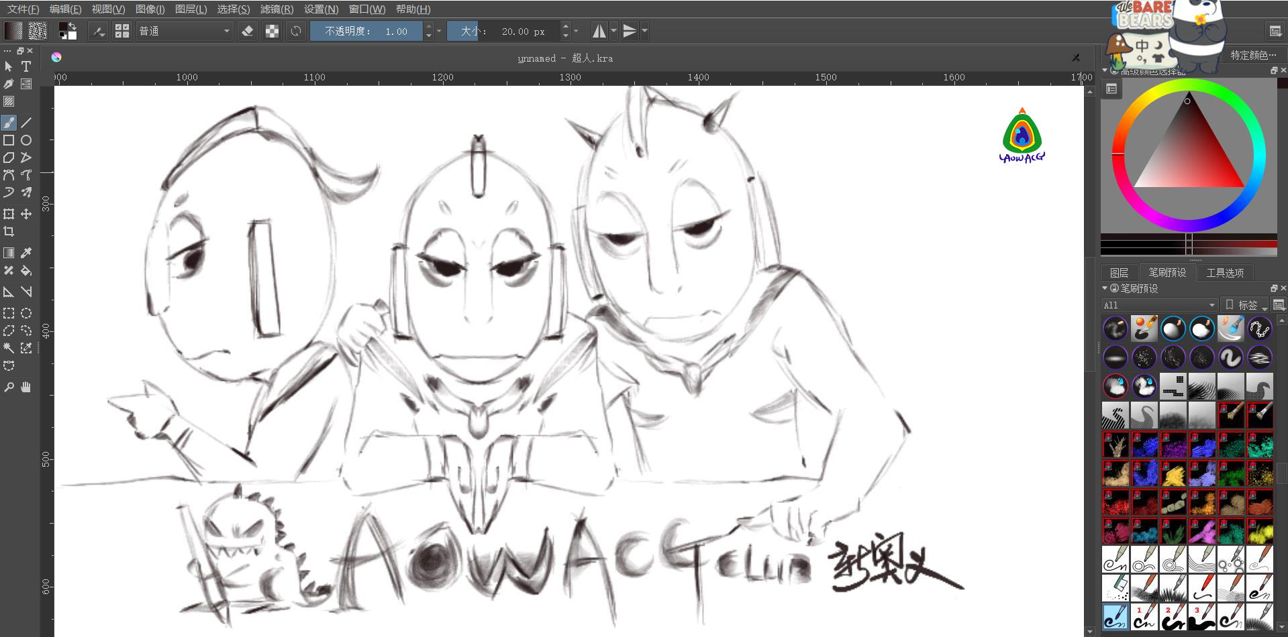
Task: Select the bezier curve tool
Action: (9, 175)
